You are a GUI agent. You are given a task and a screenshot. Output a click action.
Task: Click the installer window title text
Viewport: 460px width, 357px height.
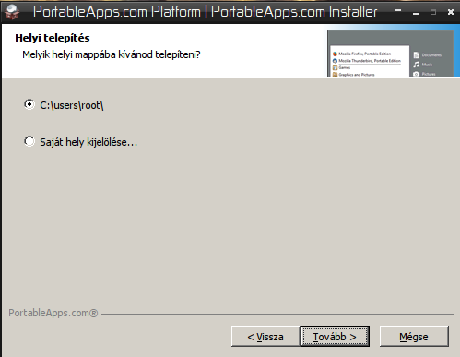pyautogui.click(x=205, y=12)
